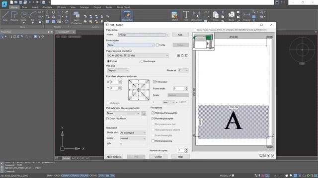Click the zoom-in preview icon in the plot dialog
This screenshot has height=178, width=318.
tap(268, 155)
